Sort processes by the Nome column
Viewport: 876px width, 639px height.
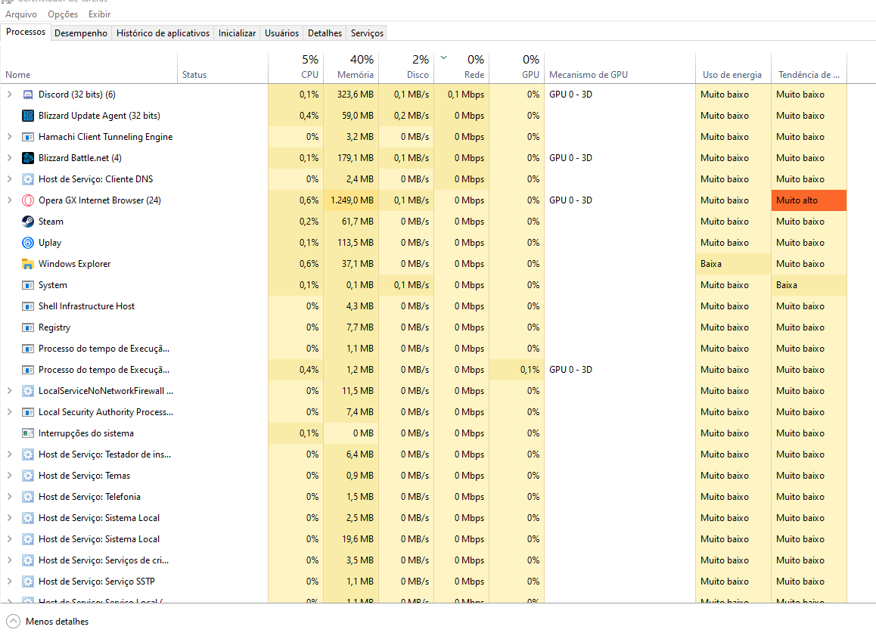click(89, 68)
